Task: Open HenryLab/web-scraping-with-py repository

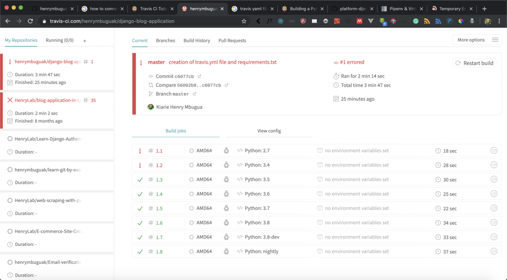Action: click(x=48, y=200)
